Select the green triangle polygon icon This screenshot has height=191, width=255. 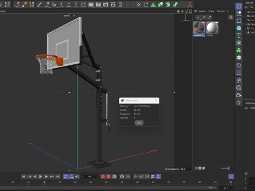pos(153,5)
